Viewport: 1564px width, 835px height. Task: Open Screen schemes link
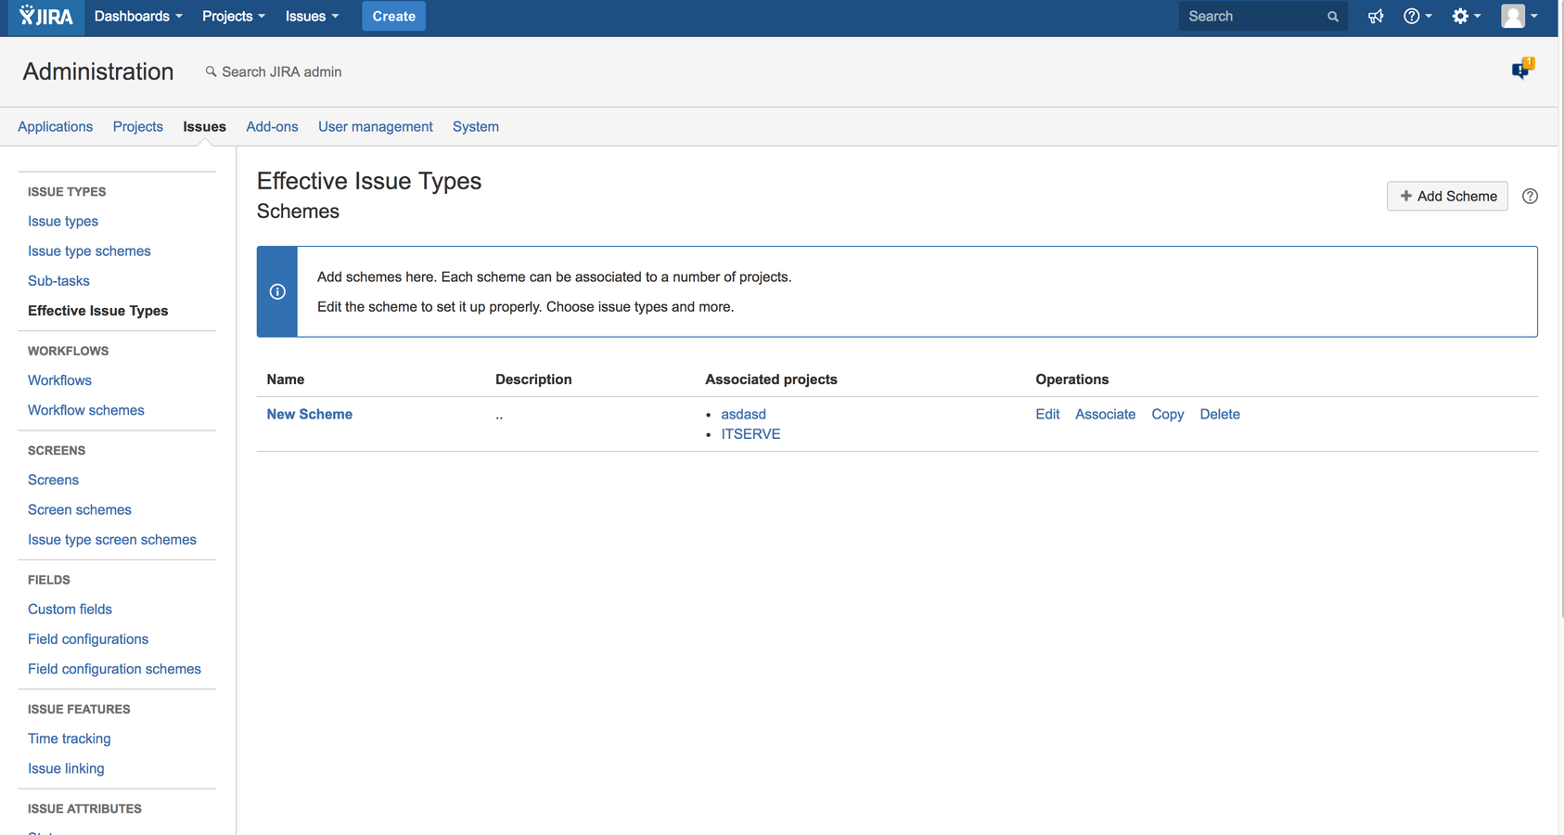[79, 509]
